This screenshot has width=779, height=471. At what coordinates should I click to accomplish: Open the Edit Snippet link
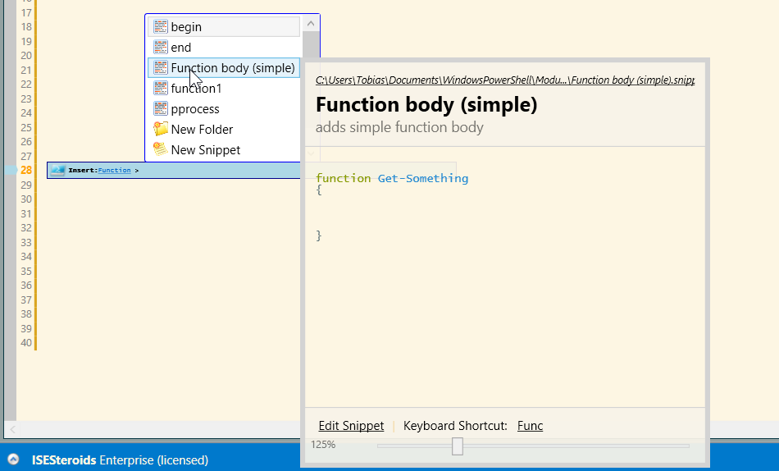pyautogui.click(x=351, y=426)
